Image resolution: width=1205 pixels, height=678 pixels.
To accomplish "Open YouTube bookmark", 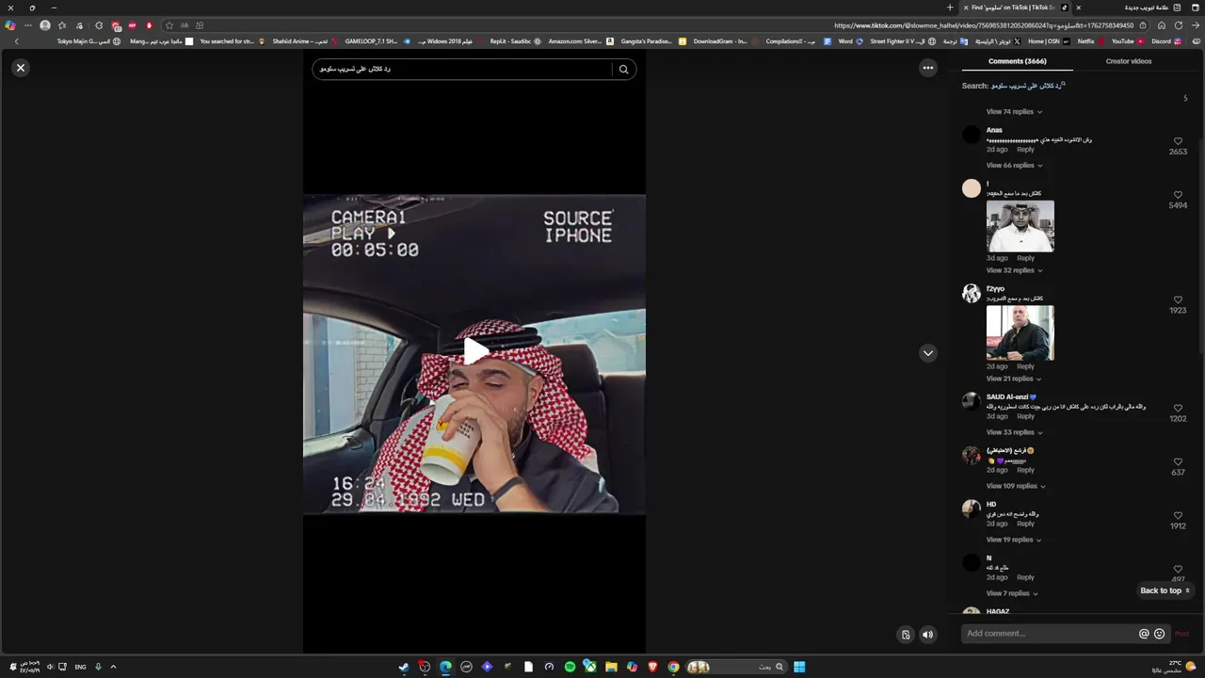I will point(1127,41).
